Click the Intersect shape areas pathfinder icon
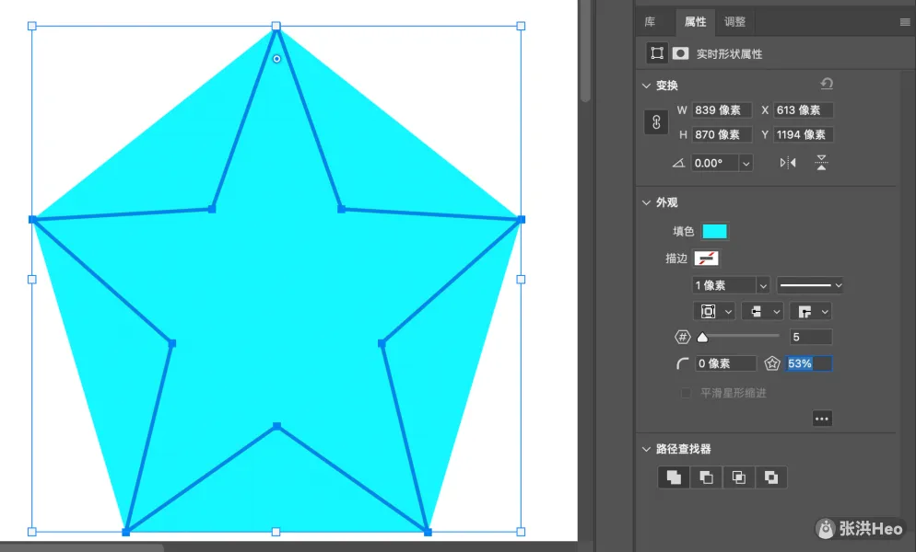Viewport: 916px width, 552px height. tap(739, 477)
